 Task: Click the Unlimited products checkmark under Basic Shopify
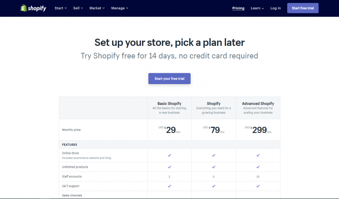[169, 167]
